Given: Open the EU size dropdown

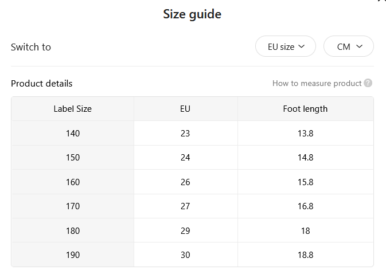Looking at the screenshot, I should pos(286,46).
